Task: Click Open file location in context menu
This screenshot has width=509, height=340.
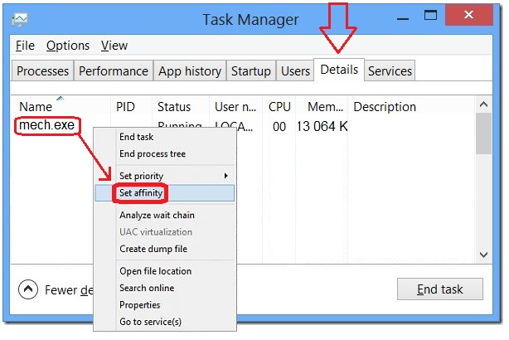Action: coord(155,271)
